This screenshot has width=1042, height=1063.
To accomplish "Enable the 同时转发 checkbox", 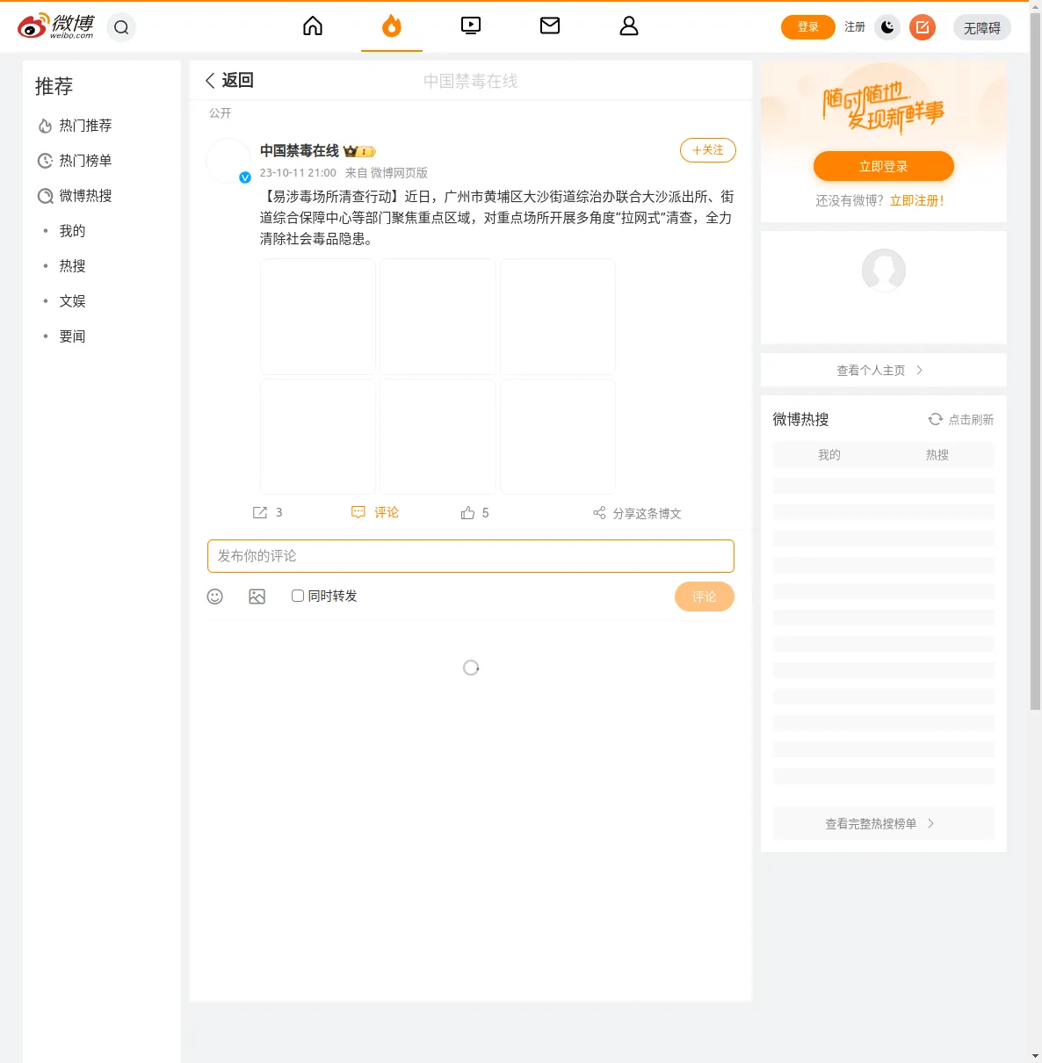I will coord(298,596).
